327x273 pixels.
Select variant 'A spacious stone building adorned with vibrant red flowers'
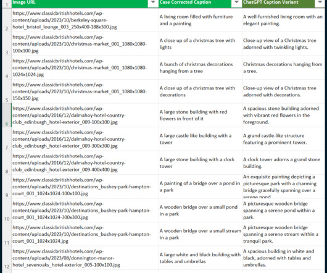[x=283, y=115]
